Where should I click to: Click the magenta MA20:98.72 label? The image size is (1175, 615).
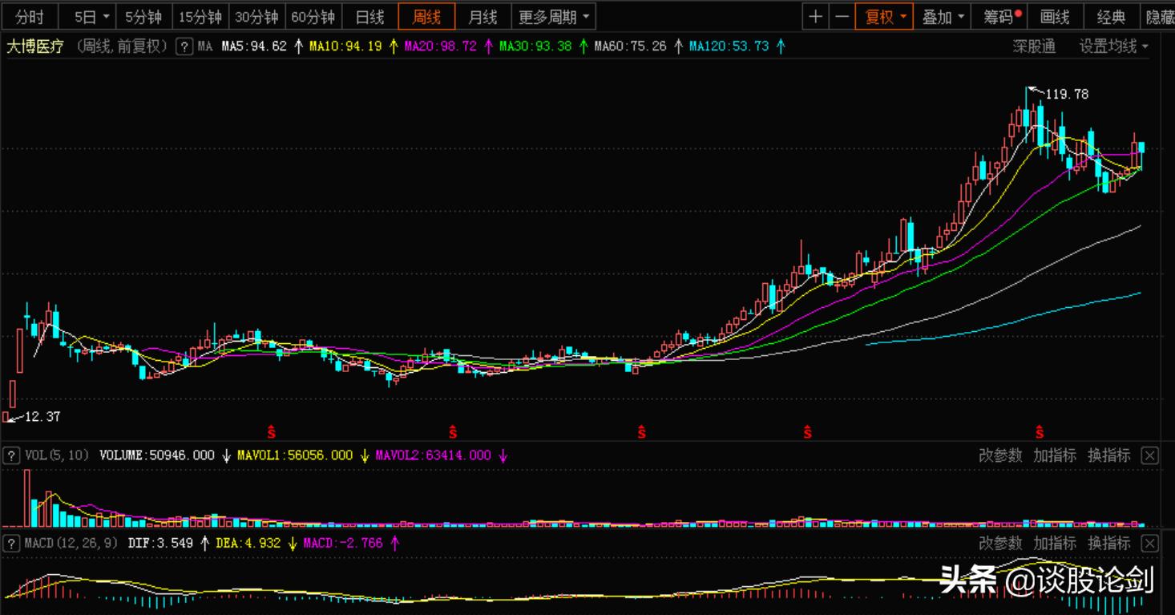point(439,47)
